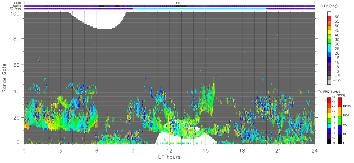Select the gray ELEV colorbar segment between -10 and -5
354x163 pixels.
click(x=329, y=78)
